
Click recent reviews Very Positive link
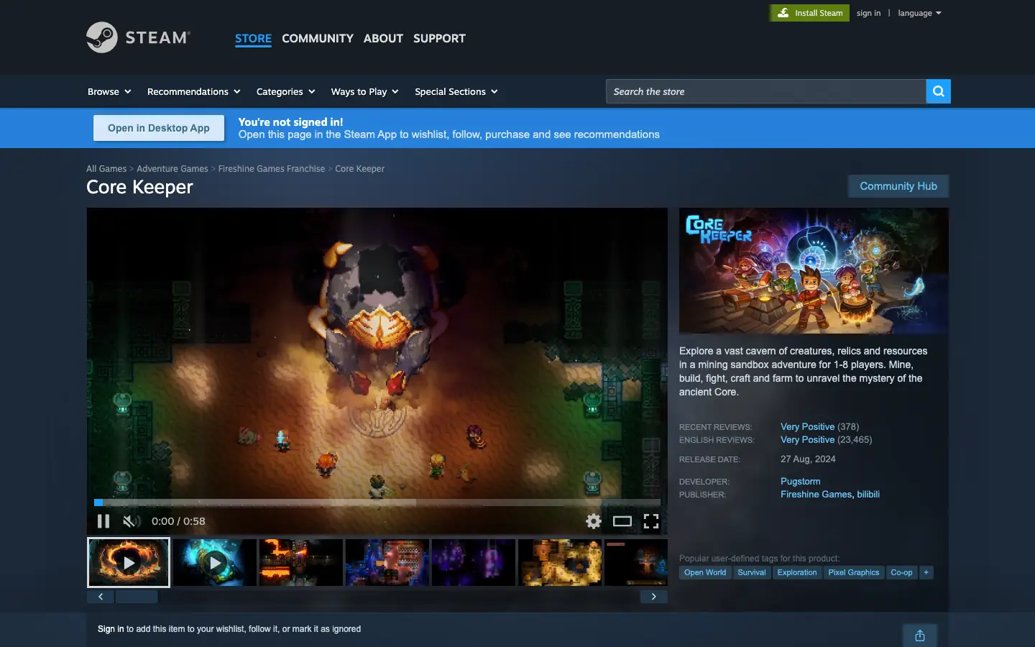[807, 426]
